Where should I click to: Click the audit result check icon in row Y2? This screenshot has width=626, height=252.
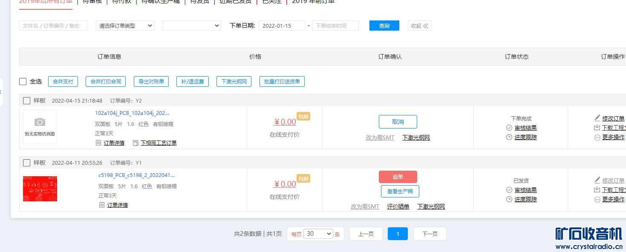tap(509, 128)
